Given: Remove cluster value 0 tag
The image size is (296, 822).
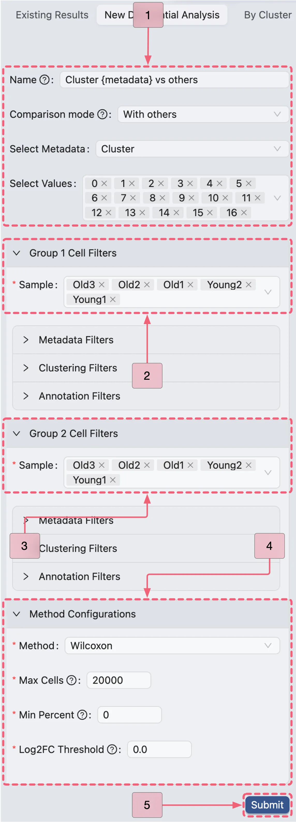Looking at the screenshot, I should tap(104, 183).
